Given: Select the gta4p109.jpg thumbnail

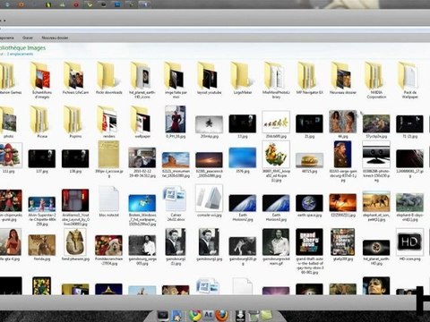Looking at the screenshot, I should coord(343,241).
